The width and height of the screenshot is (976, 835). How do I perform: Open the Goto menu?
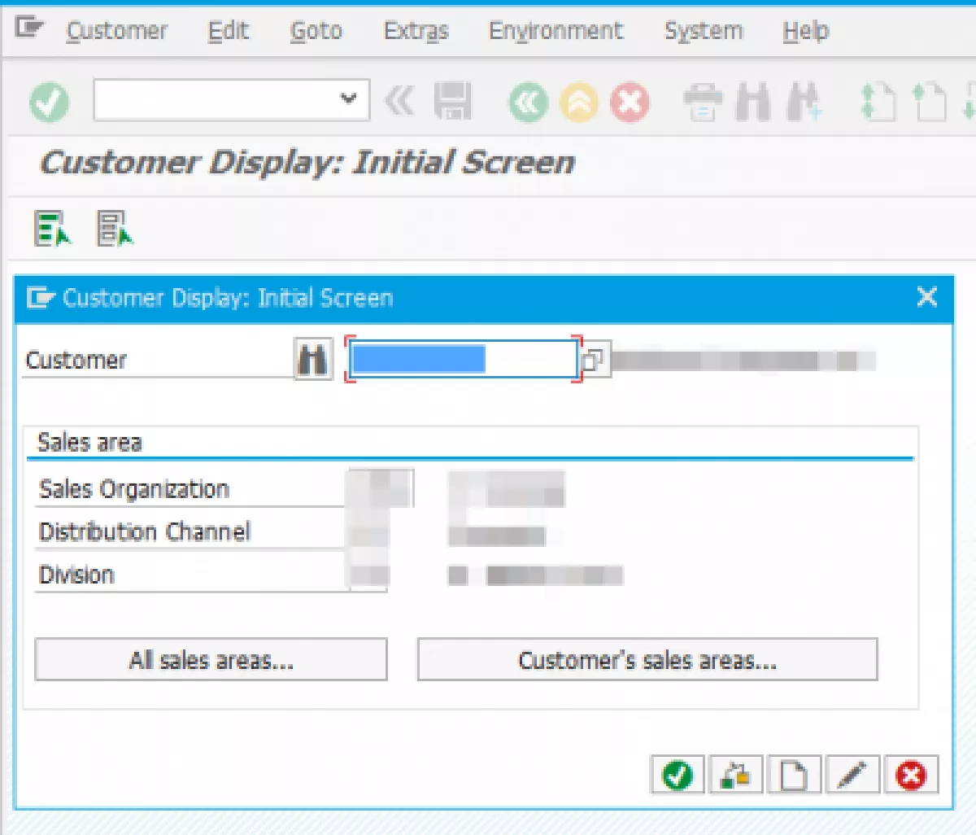[x=316, y=31]
